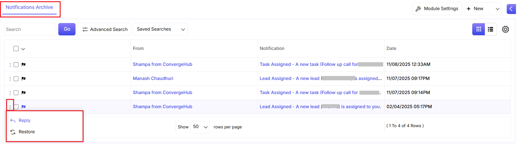Open the rows per page dropdown showing 50
The image size is (517, 144).
[x=200, y=127]
